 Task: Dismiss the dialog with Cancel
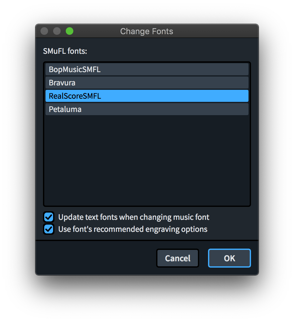coord(178,258)
